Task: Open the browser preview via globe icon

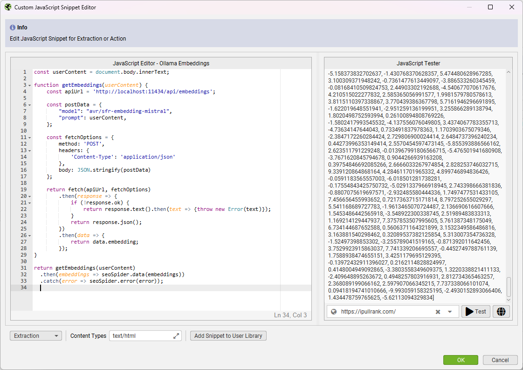Action: (501, 311)
